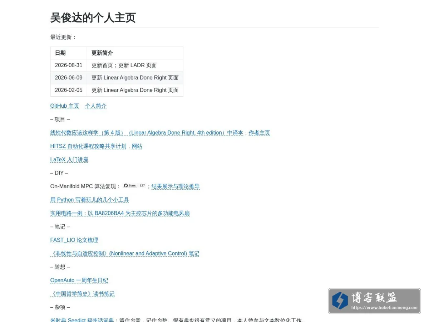Open the GitHub 主页 link
The image size is (429, 322).
[65, 106]
